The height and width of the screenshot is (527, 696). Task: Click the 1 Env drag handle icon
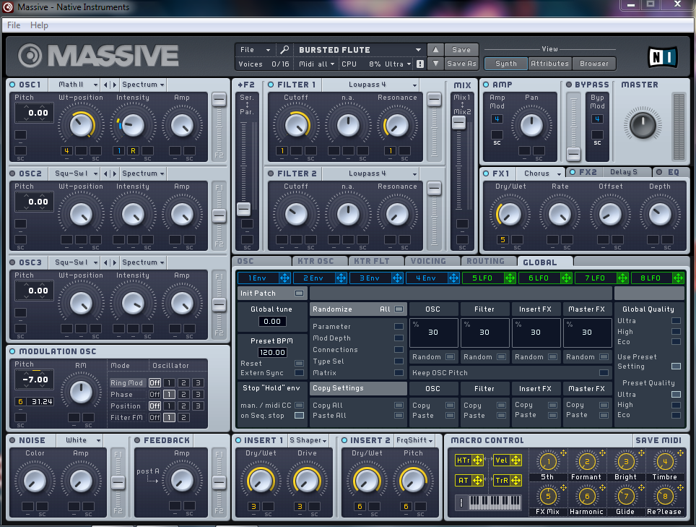[284, 278]
